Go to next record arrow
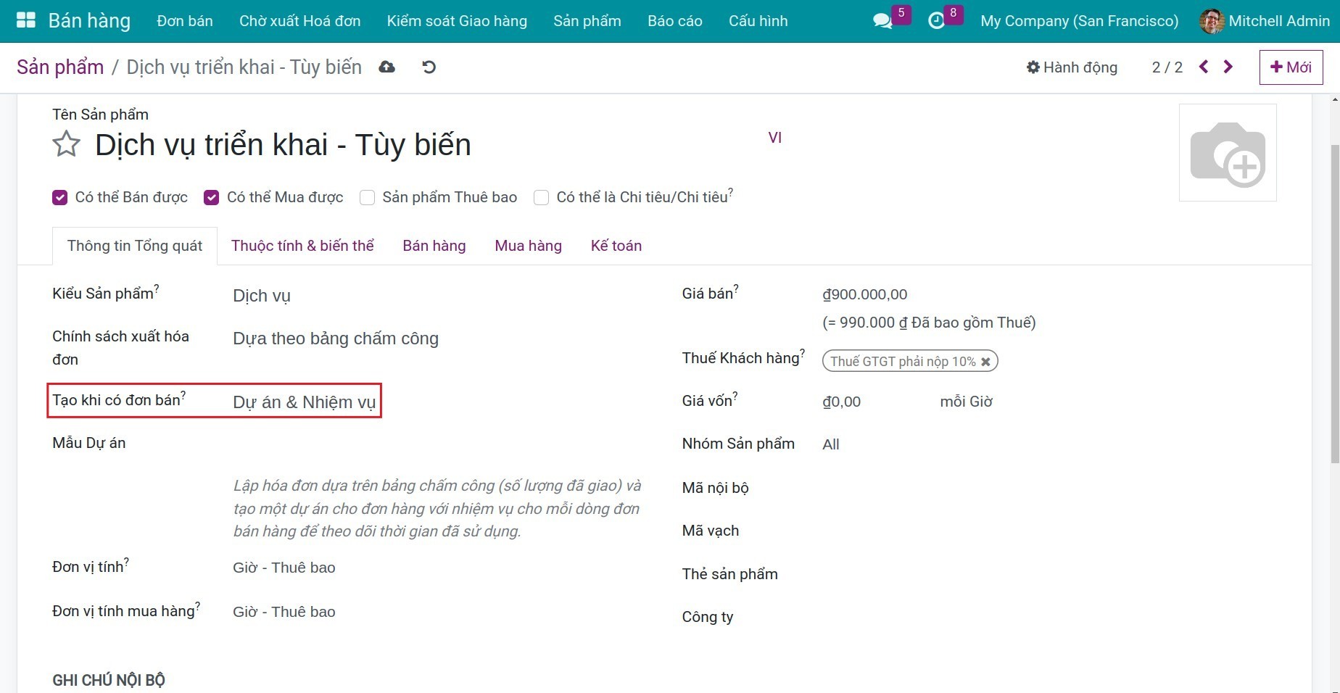The image size is (1340, 693). [1228, 67]
